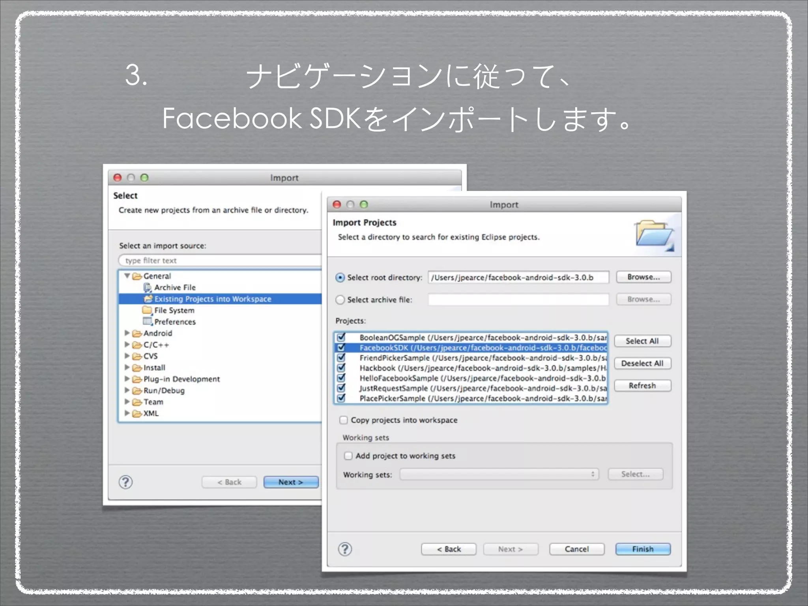This screenshot has width=808, height=606.
Task: Click the Android folder icon
Action: tap(137, 333)
